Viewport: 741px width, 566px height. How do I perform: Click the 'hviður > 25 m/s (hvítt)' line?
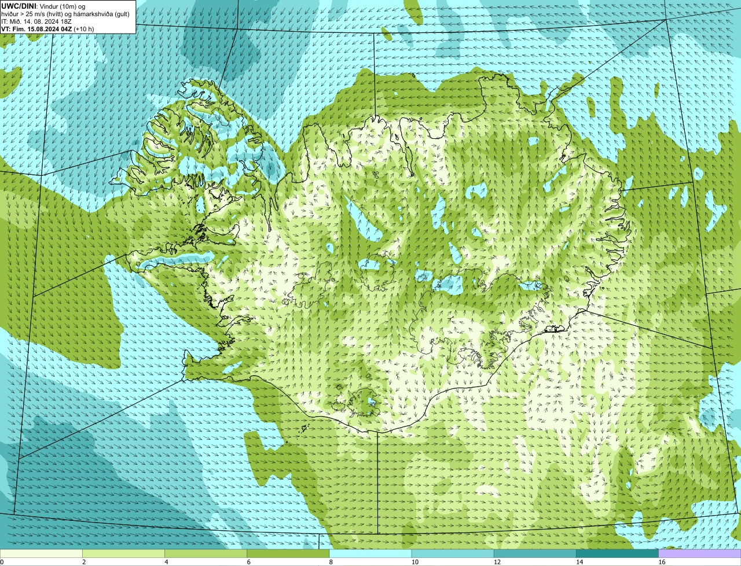coord(67,13)
